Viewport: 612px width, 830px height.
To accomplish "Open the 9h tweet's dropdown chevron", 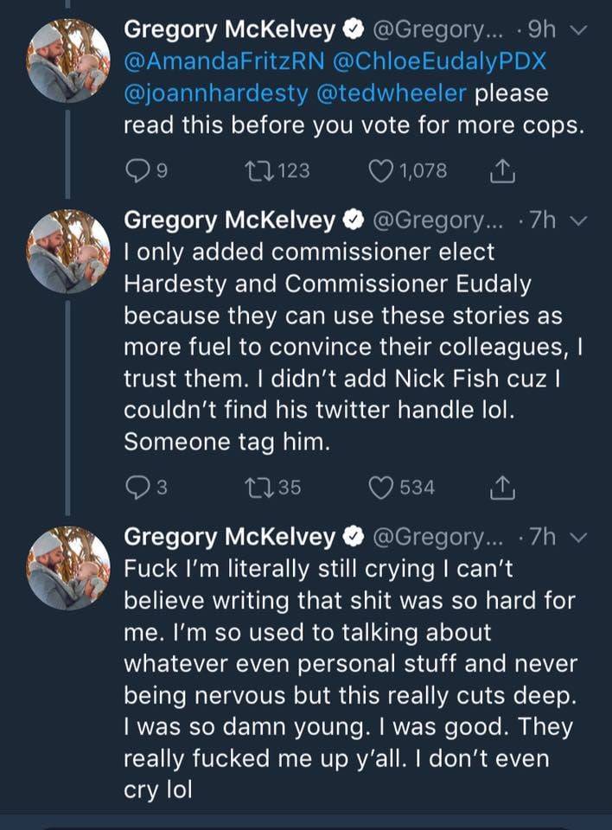I will [x=579, y=29].
